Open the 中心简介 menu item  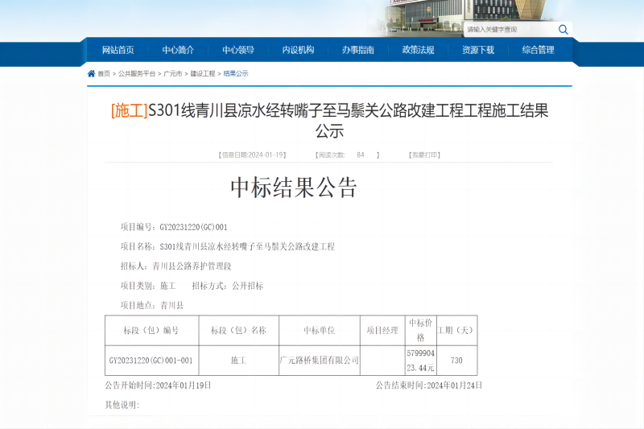(178, 50)
